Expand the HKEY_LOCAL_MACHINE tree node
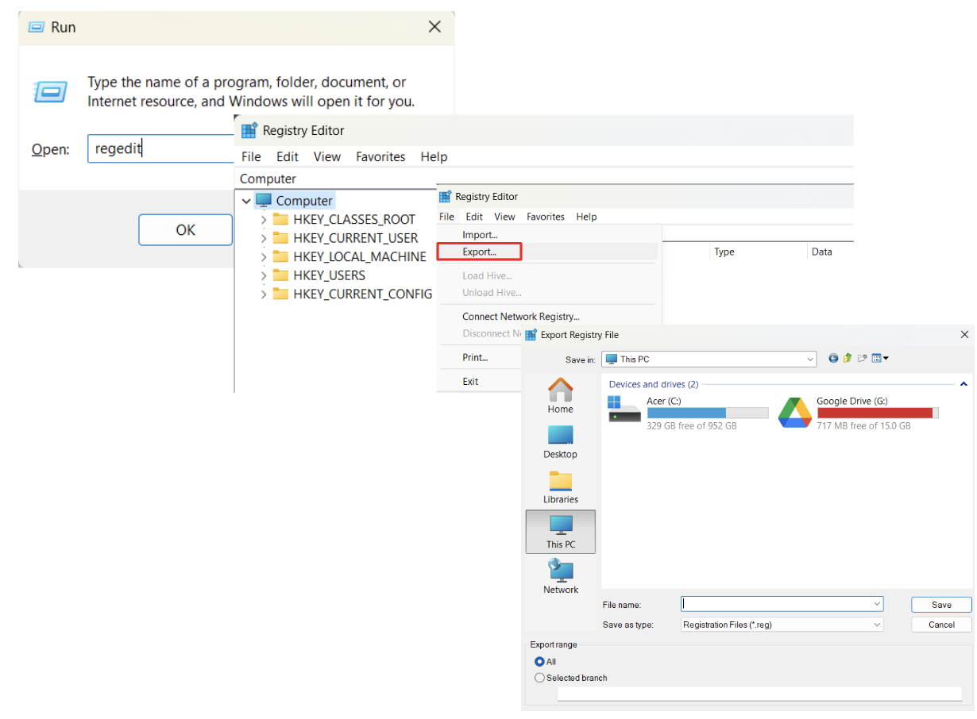Viewport: 977px width, 719px height. [x=263, y=256]
